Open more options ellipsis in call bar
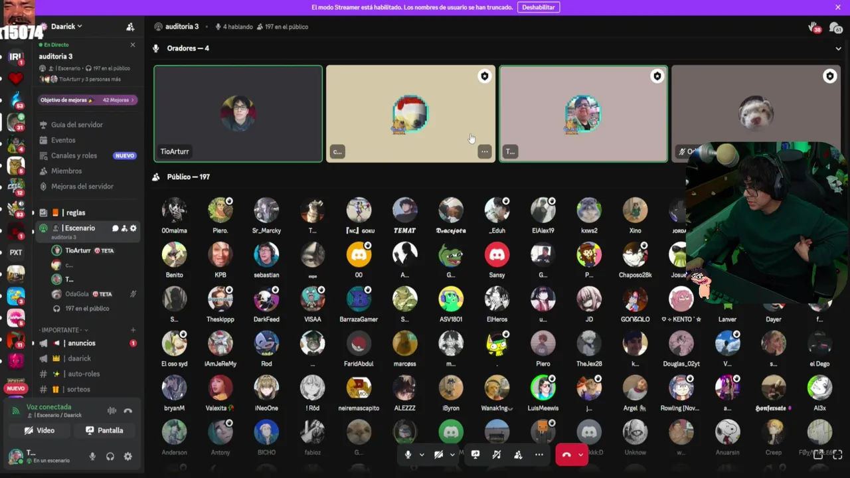850x478 pixels. point(539,455)
